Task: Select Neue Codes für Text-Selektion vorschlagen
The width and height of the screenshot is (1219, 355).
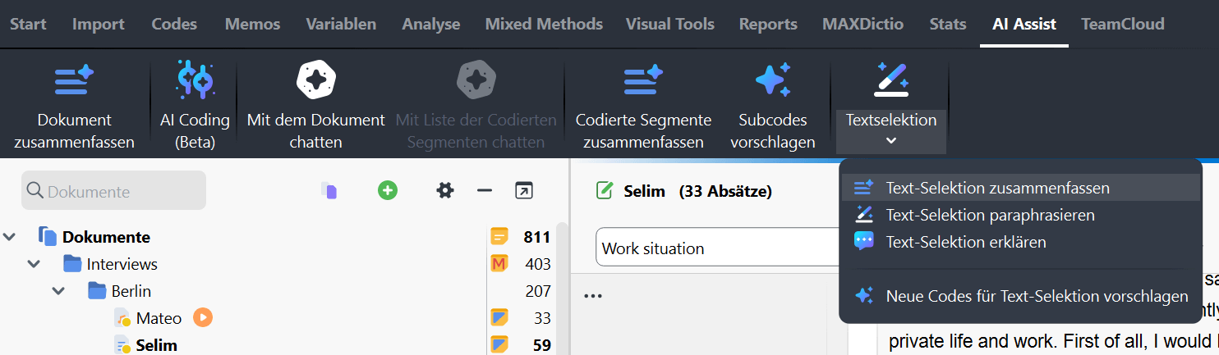Action: pos(1037,296)
